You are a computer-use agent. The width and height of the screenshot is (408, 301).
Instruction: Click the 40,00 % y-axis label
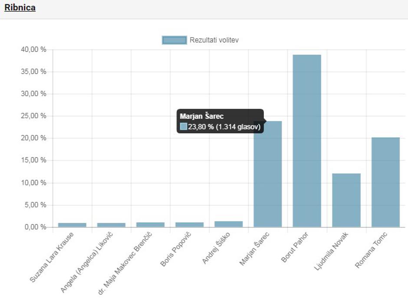(x=33, y=49)
